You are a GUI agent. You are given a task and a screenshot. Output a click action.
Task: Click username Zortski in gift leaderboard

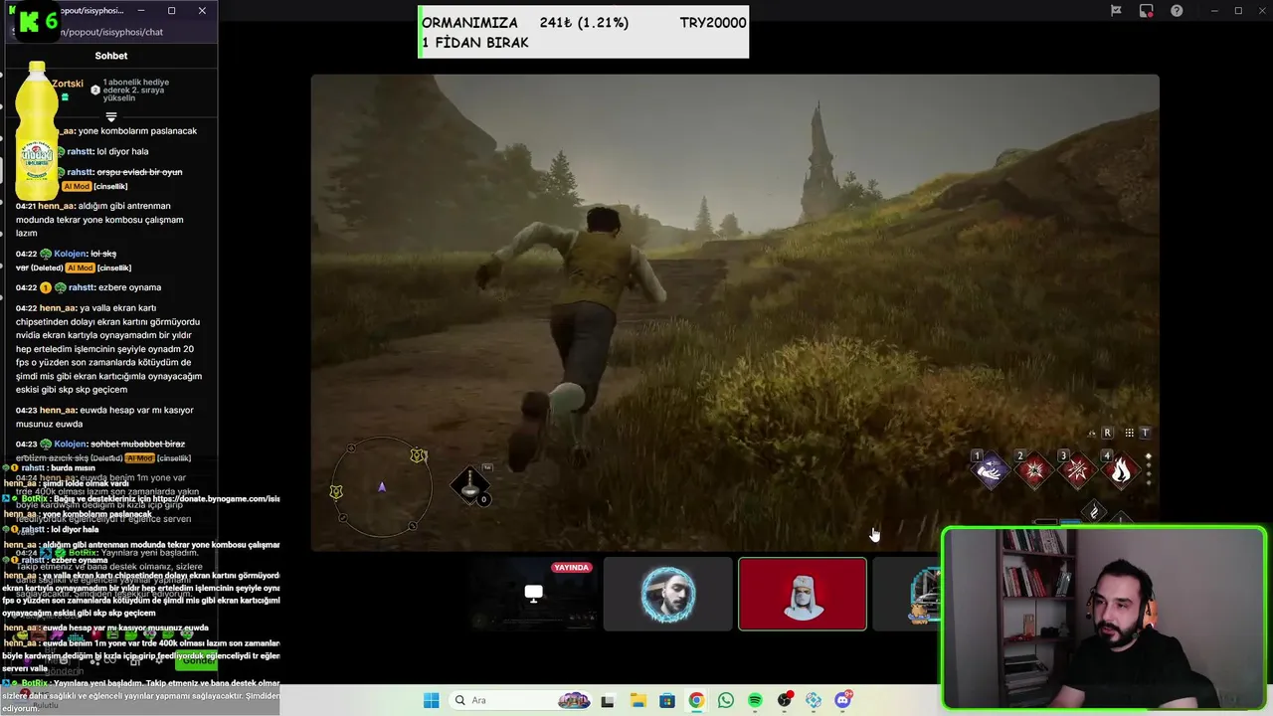[x=68, y=84]
